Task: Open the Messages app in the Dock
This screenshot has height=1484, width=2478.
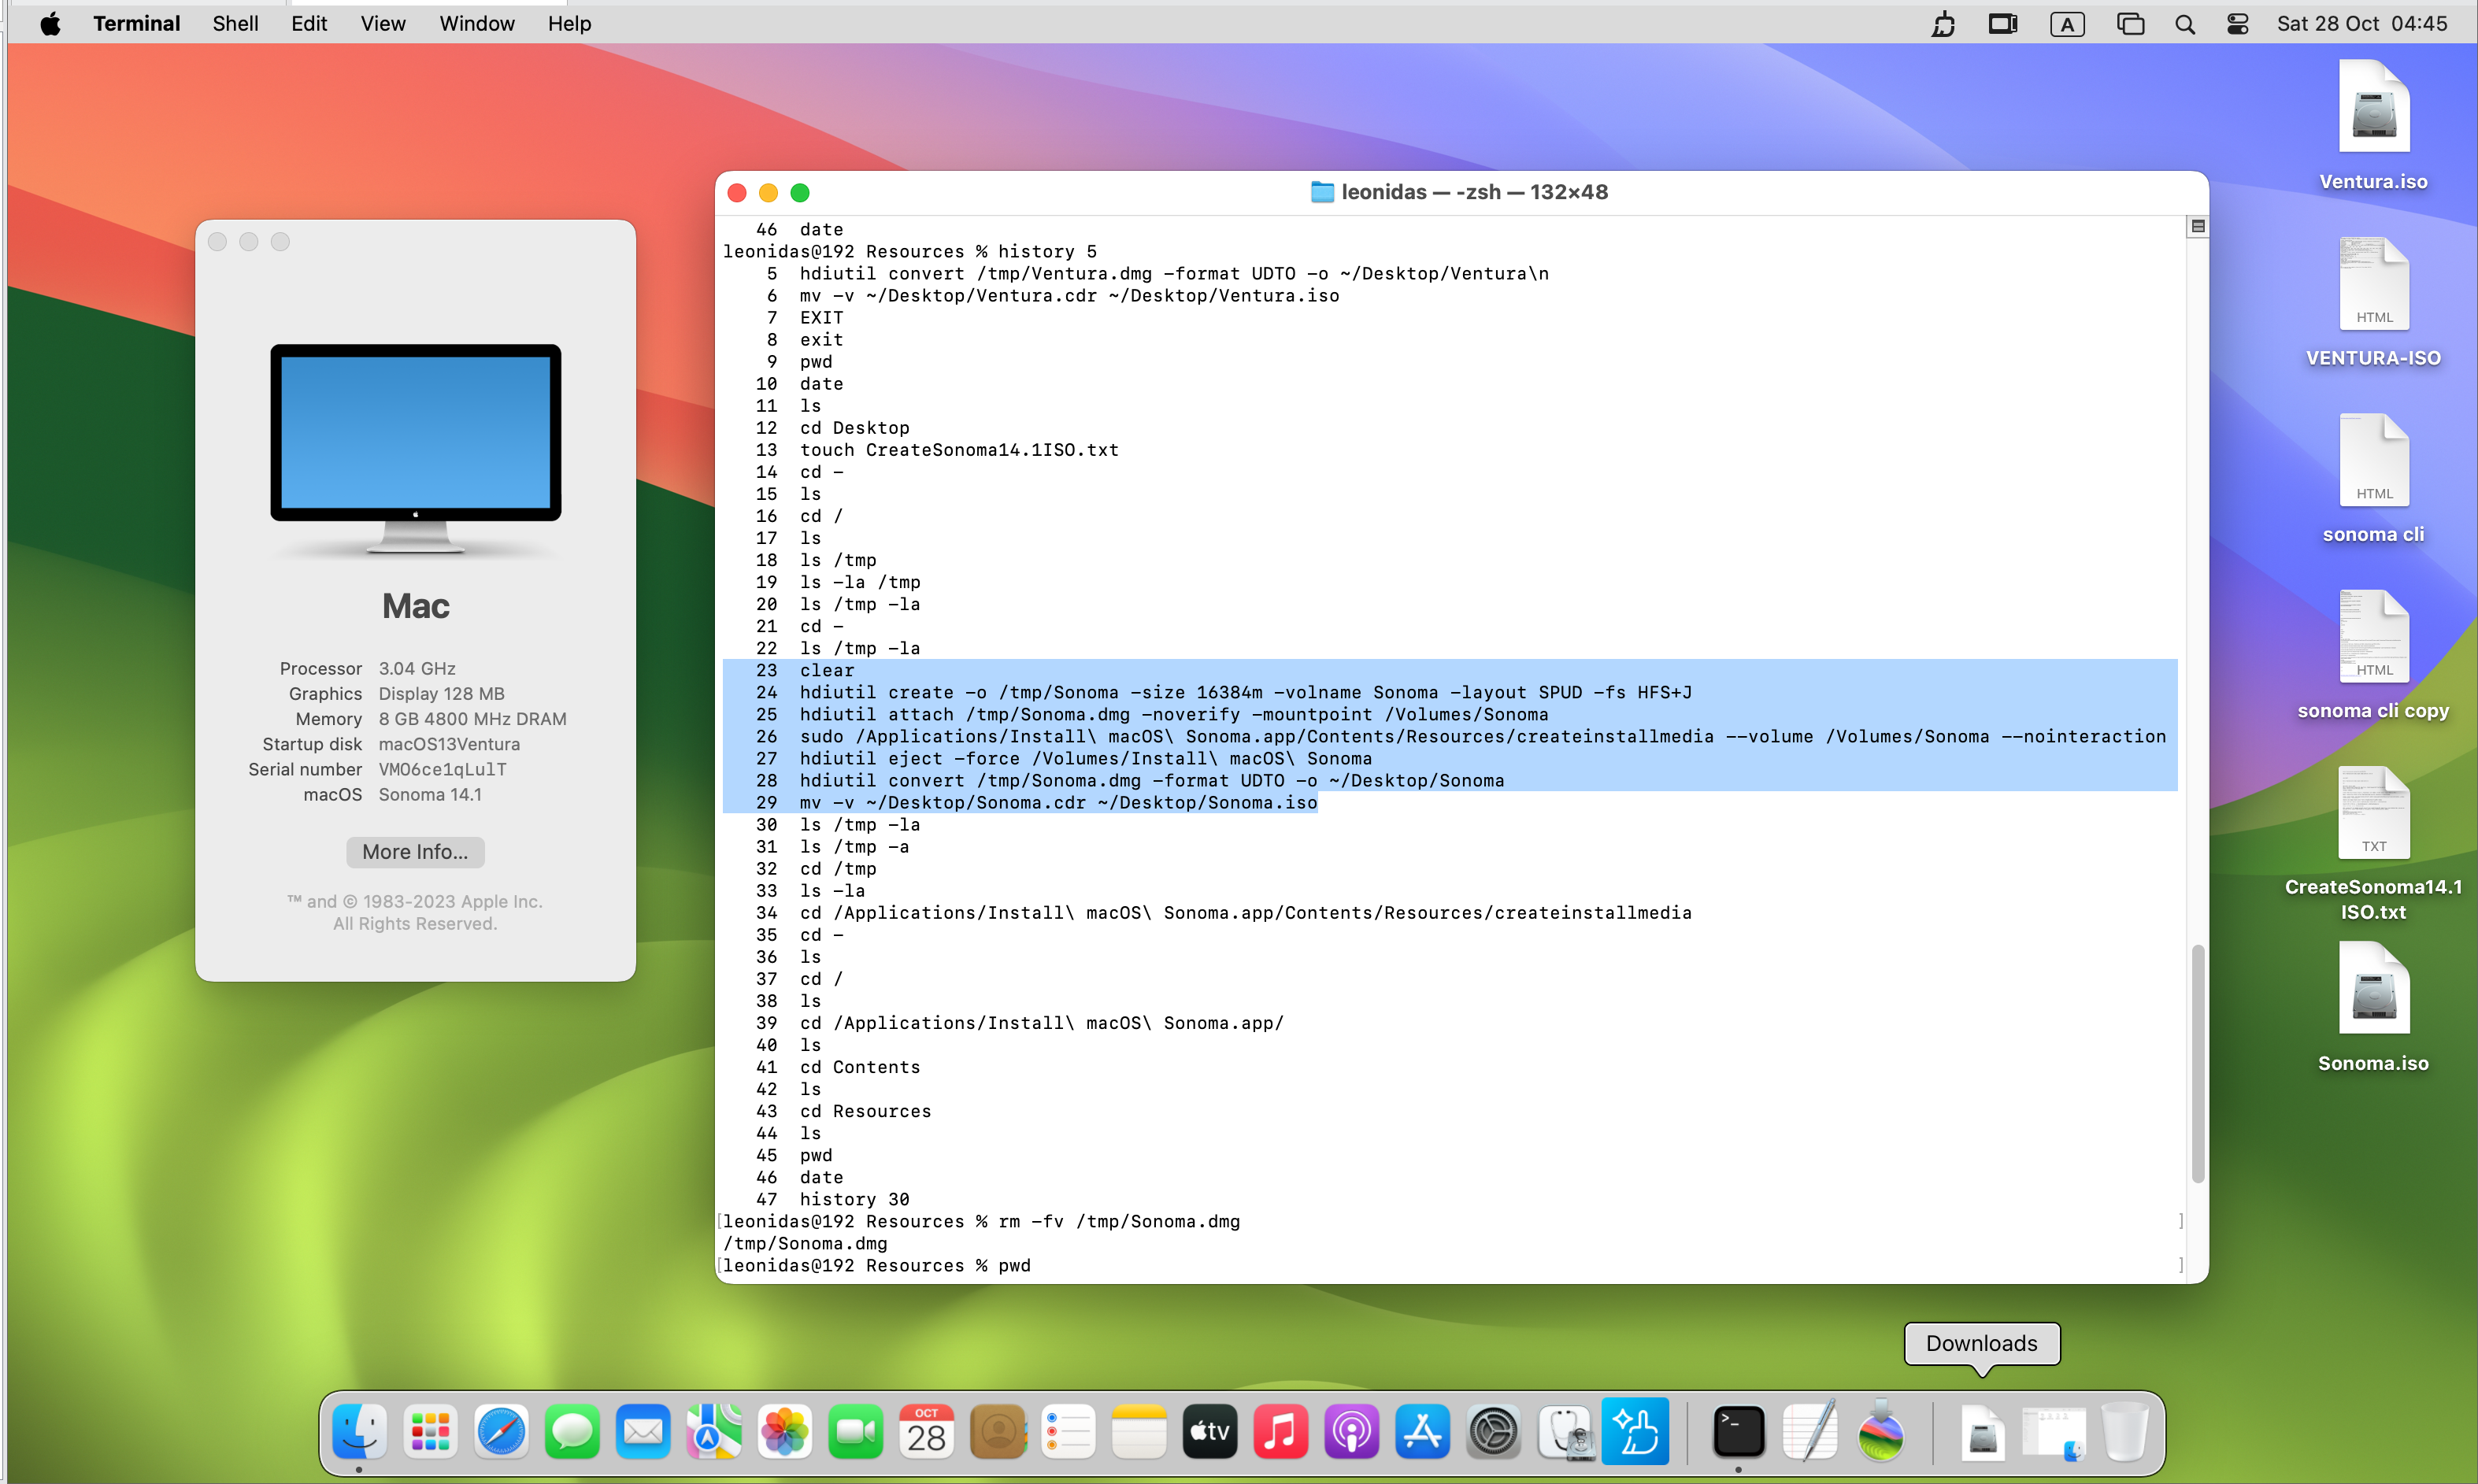Action: point(572,1432)
